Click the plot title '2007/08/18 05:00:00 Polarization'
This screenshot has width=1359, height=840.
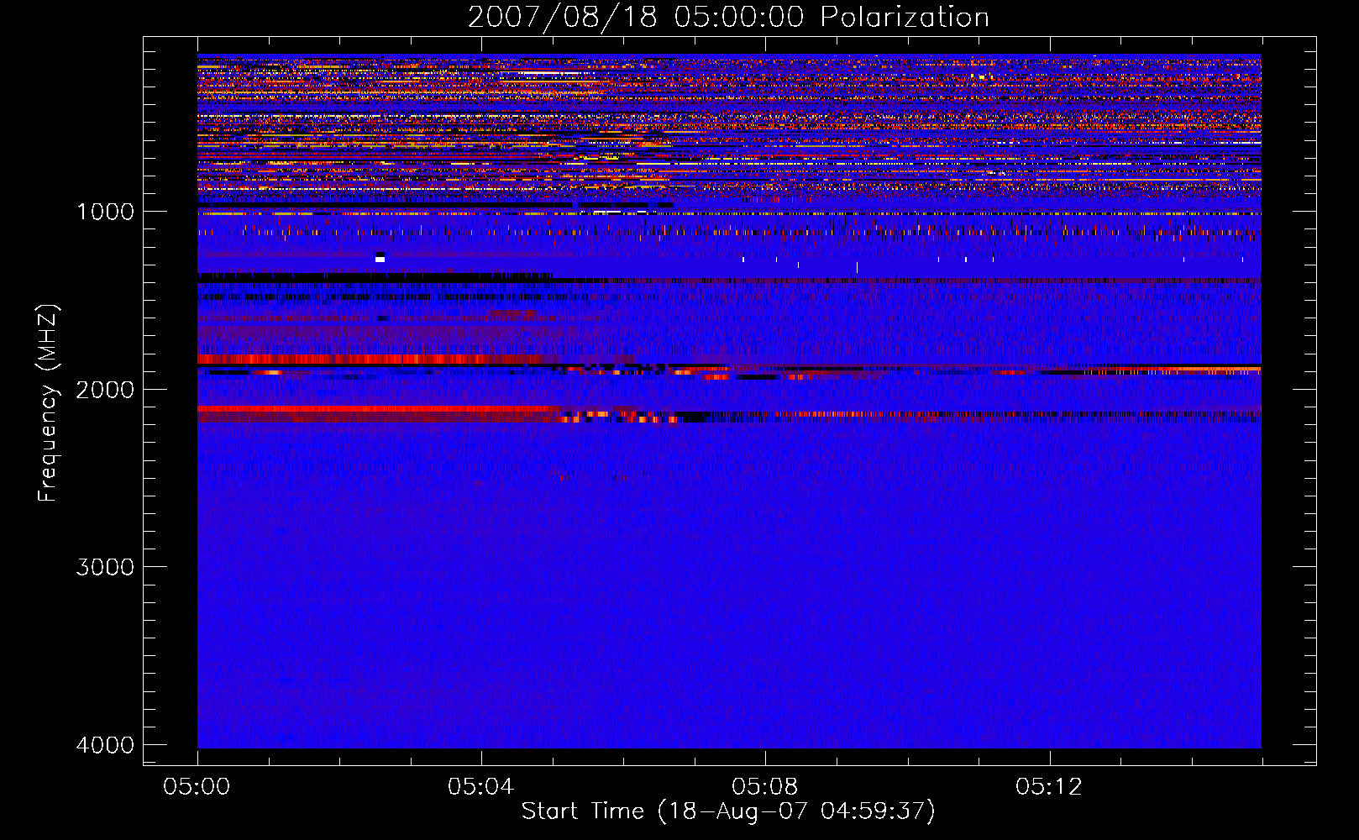click(x=728, y=18)
